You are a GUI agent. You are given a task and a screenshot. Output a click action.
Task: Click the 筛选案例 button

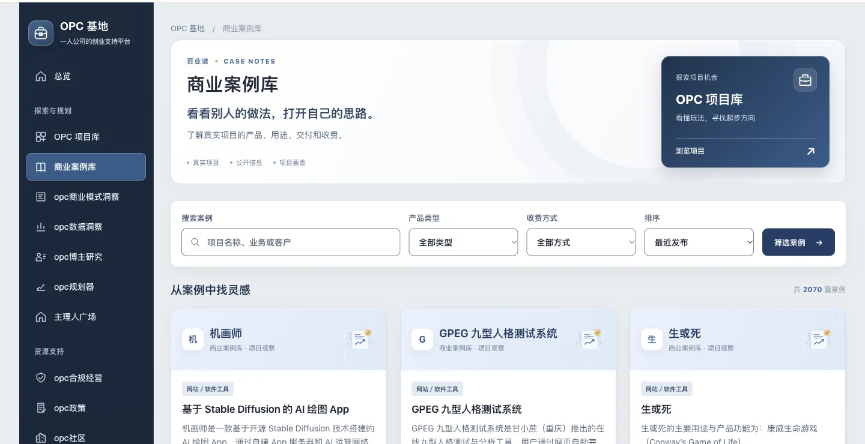click(x=798, y=242)
